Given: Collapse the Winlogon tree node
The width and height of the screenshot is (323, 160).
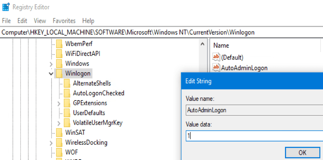Looking at the screenshot, I should [51, 73].
